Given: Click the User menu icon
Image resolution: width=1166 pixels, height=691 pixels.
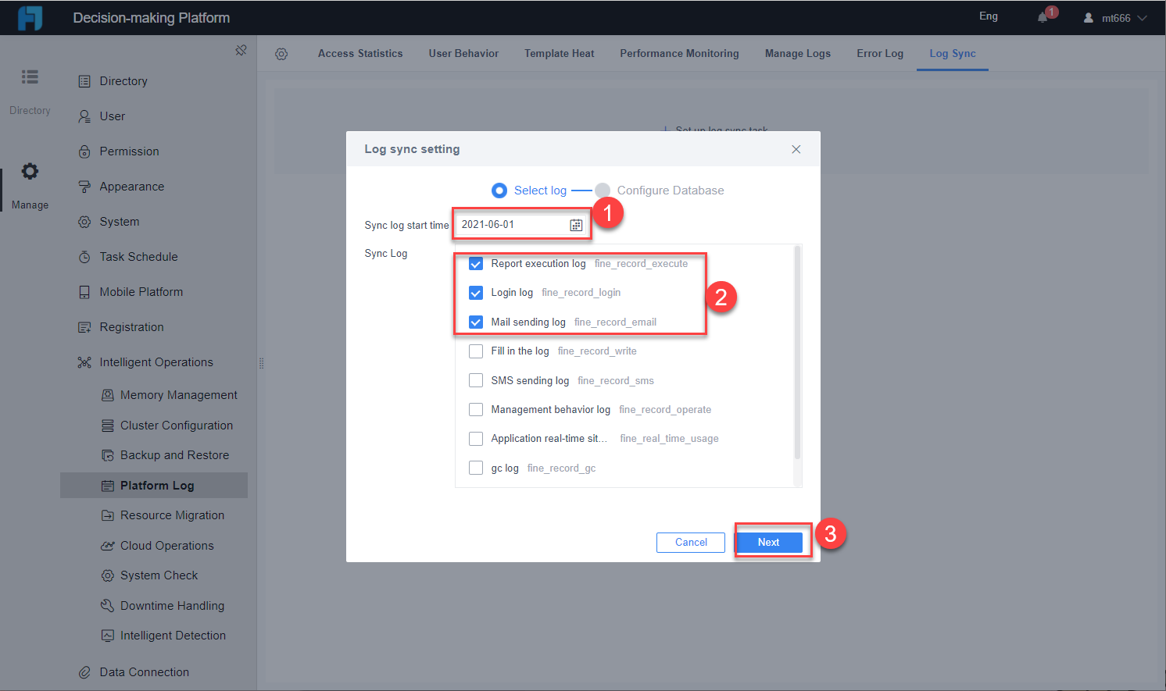Looking at the screenshot, I should pyautogui.click(x=84, y=116).
